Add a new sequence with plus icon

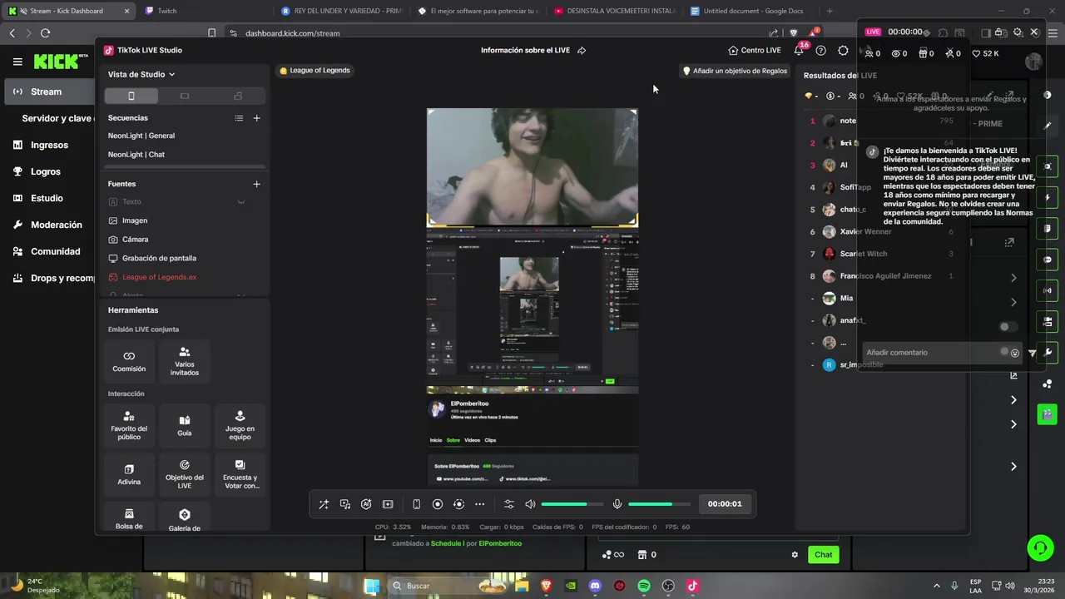(256, 118)
